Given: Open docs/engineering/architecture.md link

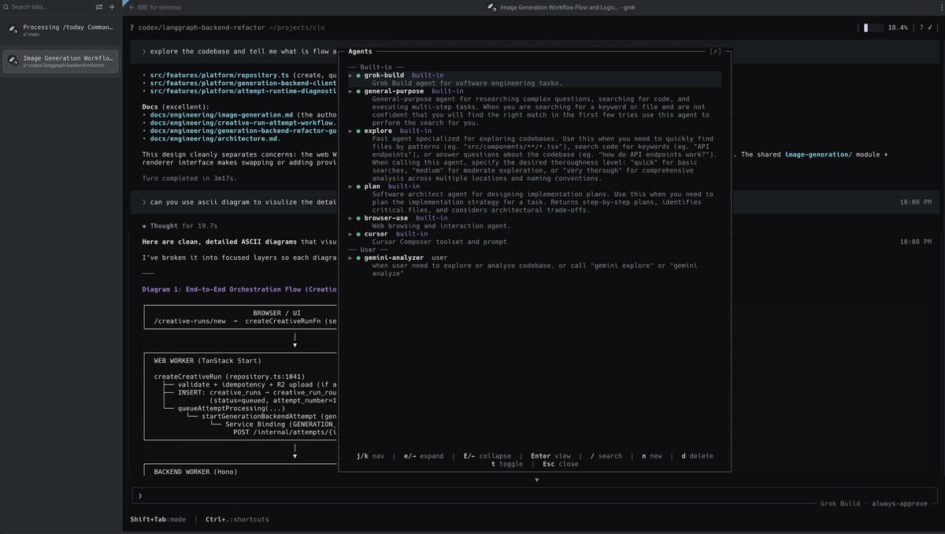Looking at the screenshot, I should click(x=214, y=138).
